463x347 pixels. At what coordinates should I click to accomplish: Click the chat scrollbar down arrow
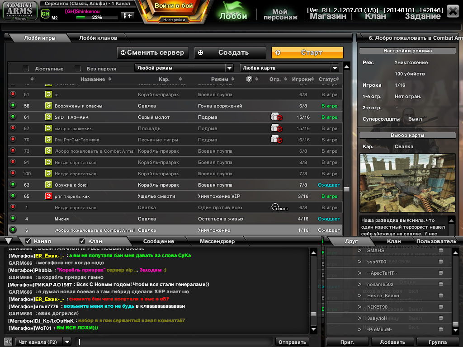point(314,329)
